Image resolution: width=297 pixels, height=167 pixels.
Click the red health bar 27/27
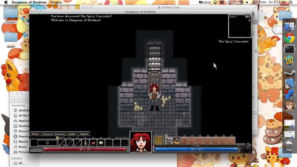(x=85, y=149)
